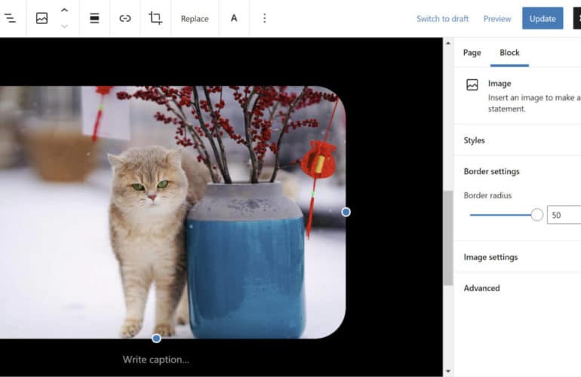Expand the Styles panel

tap(518, 140)
